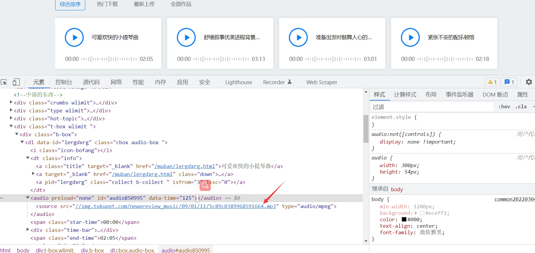The height and width of the screenshot is (253, 535).
Task: Switch to the 安全 DevTools tab
Action: click(205, 82)
